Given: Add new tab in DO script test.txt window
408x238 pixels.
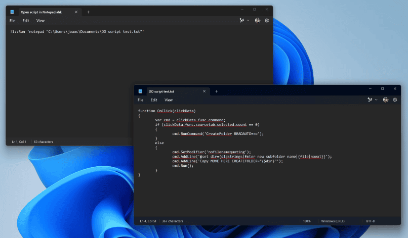Looking at the screenshot, I should (216, 91).
